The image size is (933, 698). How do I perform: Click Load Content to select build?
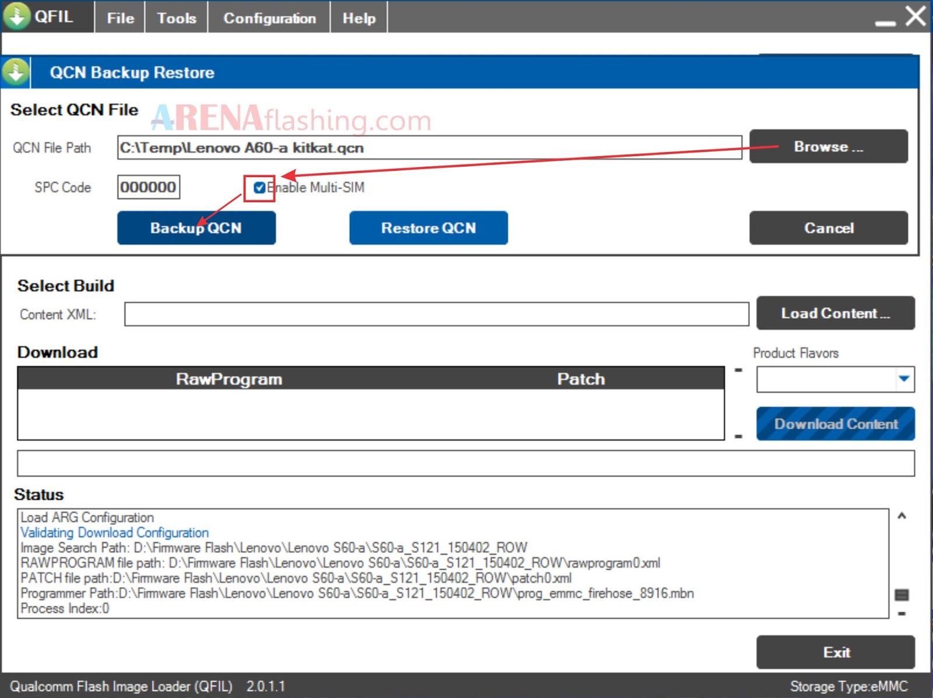click(x=835, y=313)
